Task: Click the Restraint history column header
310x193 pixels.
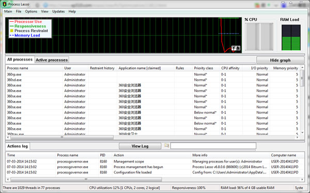Action: point(103,68)
